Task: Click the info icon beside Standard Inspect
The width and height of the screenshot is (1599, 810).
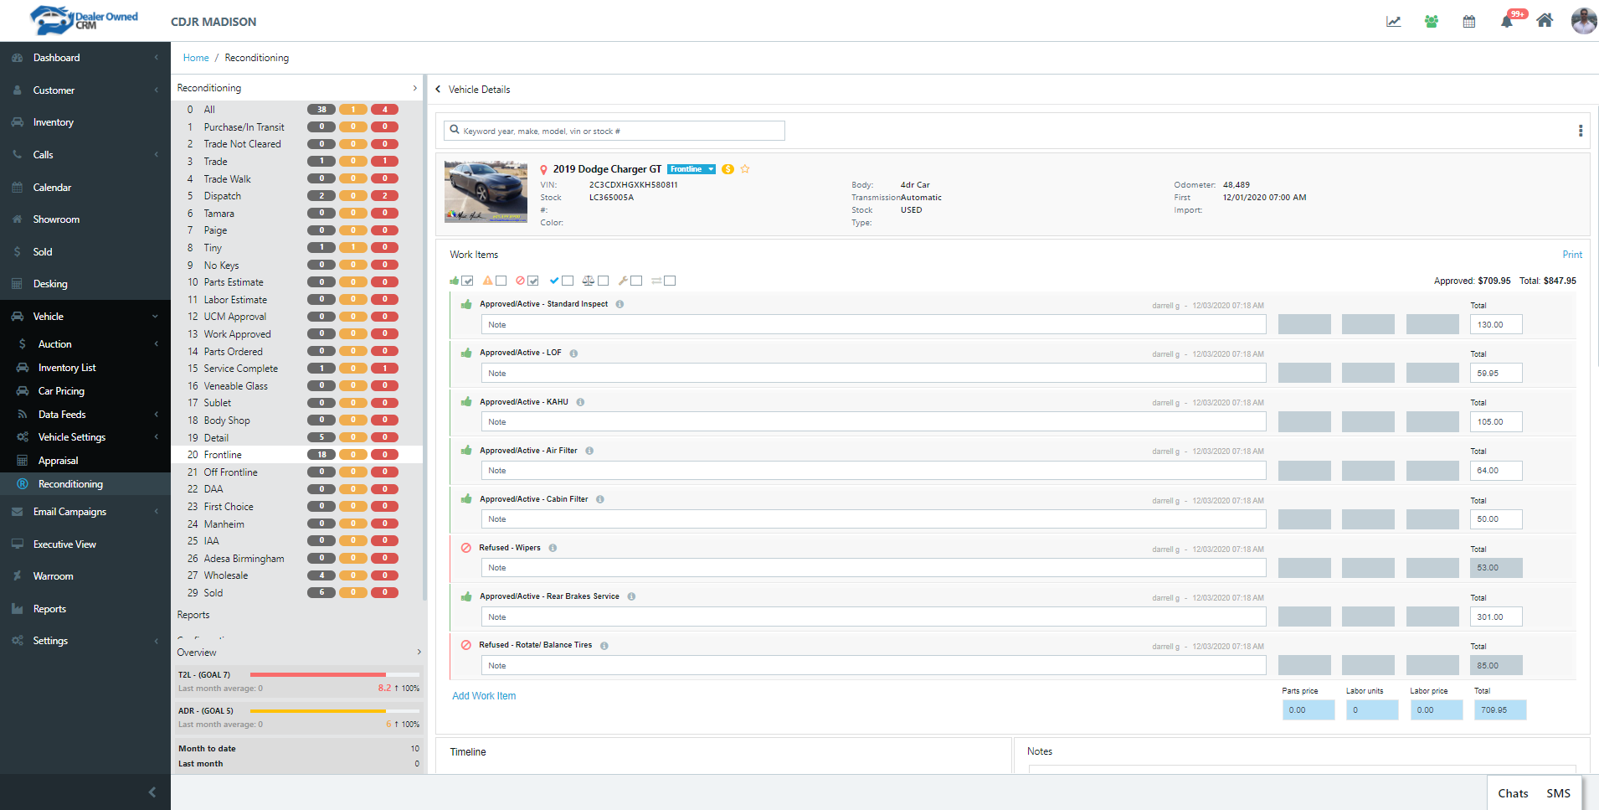Action: [x=620, y=304]
